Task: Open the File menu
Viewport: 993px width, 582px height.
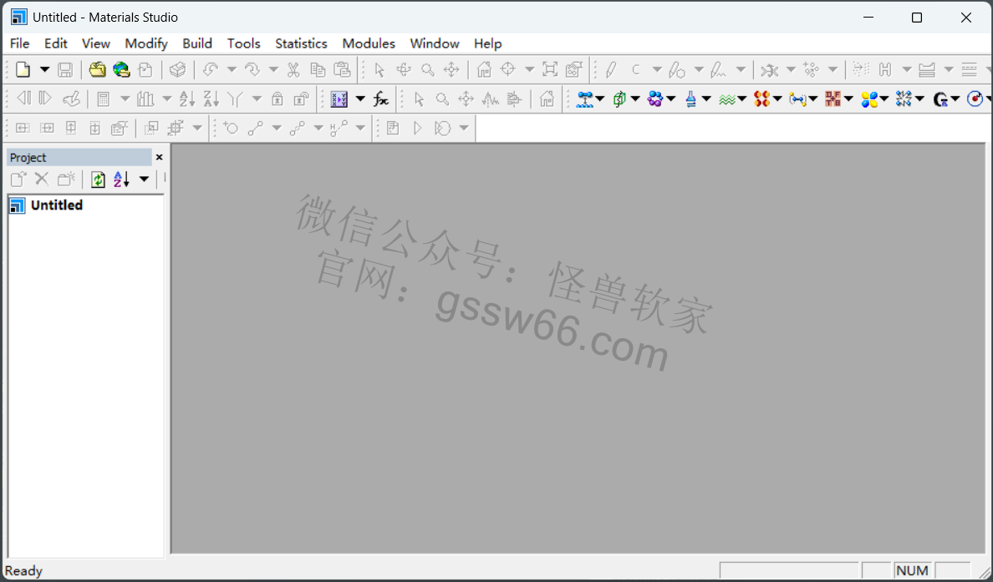Action: pos(19,43)
